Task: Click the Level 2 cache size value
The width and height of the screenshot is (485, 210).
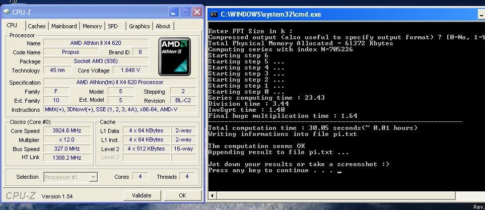Action: click(146, 149)
